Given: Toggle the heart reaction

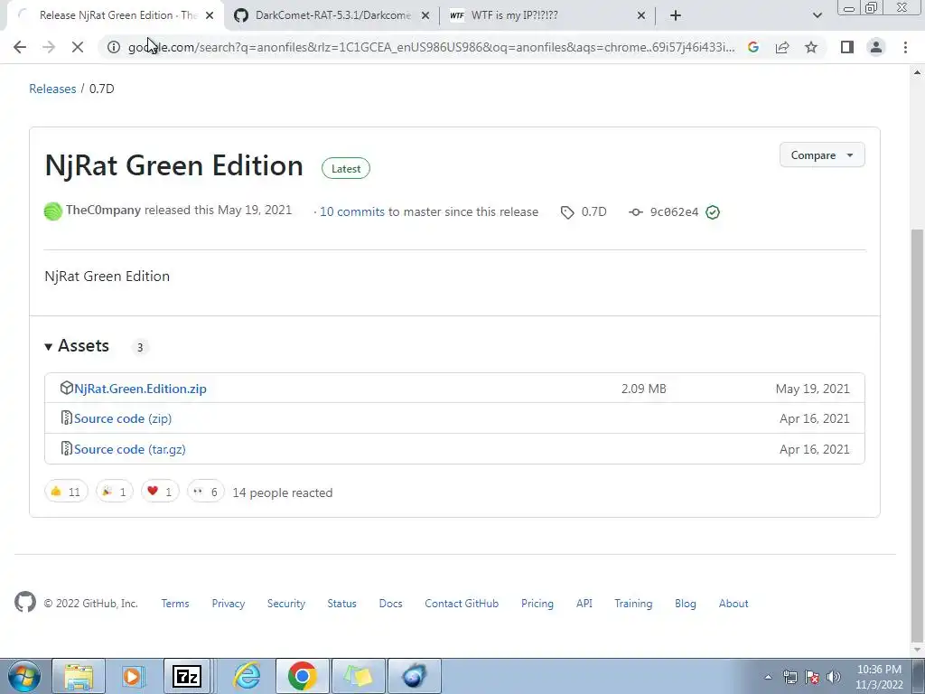Looking at the screenshot, I should (x=160, y=491).
